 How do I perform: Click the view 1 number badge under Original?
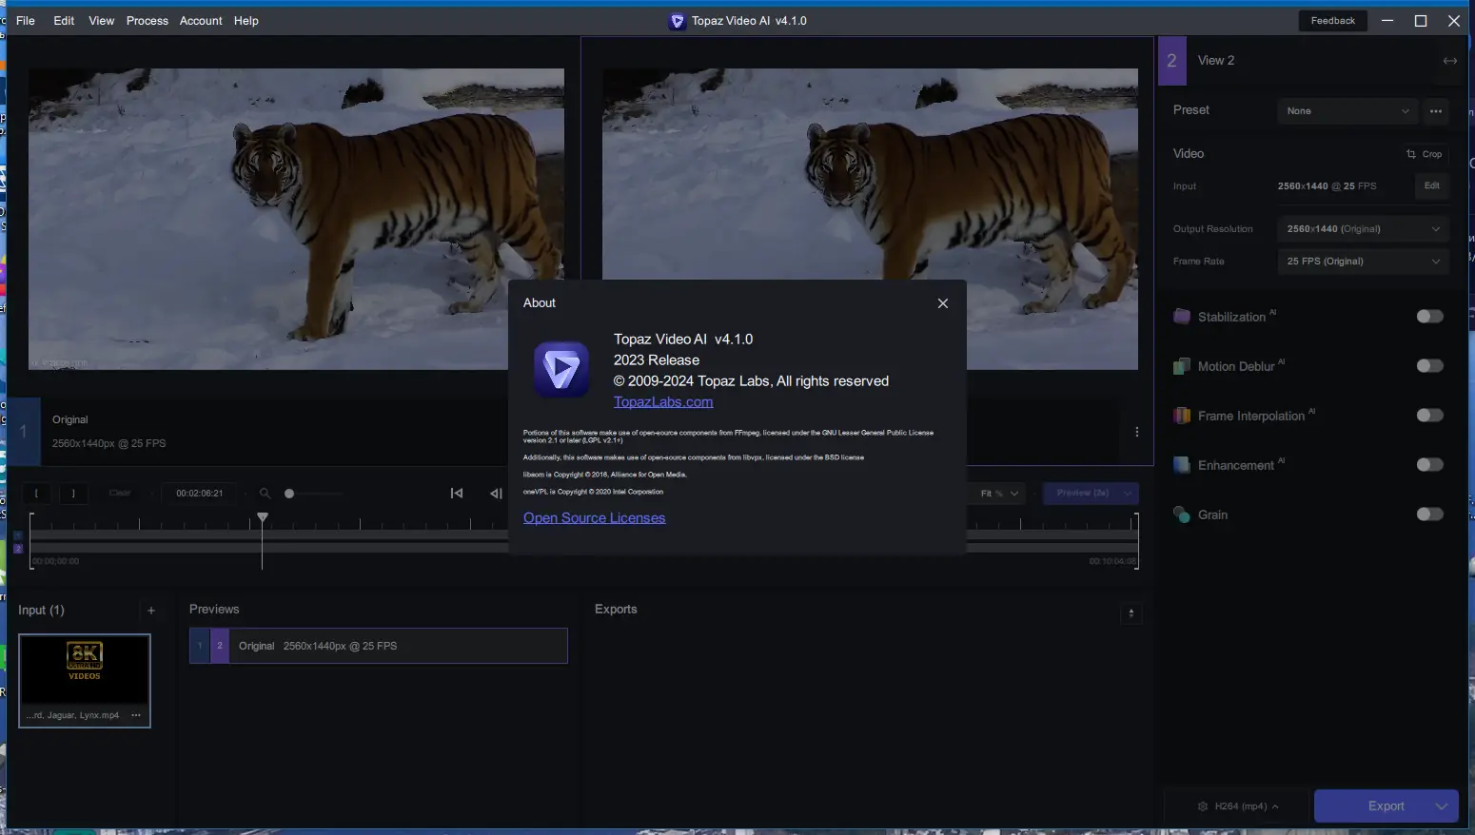(x=24, y=432)
